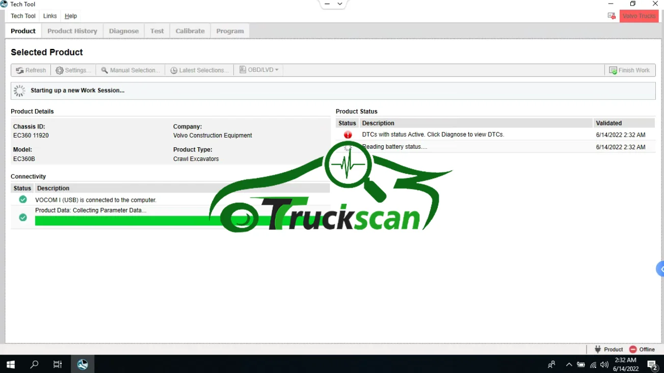
Task: Switch to the Diagnose tab
Action: point(124,31)
